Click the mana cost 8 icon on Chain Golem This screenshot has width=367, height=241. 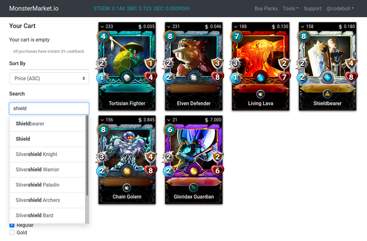[x=103, y=130]
